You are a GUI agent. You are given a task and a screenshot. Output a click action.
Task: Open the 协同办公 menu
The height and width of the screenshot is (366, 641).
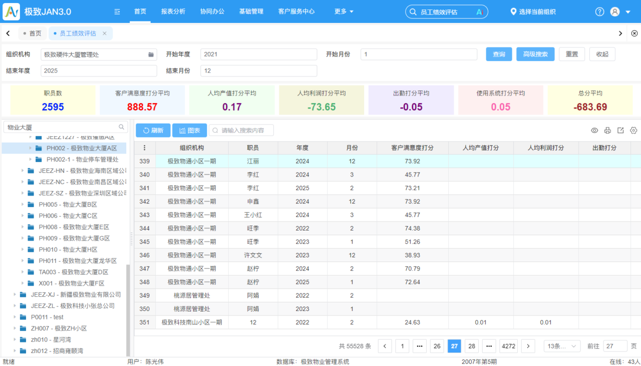[x=212, y=11]
